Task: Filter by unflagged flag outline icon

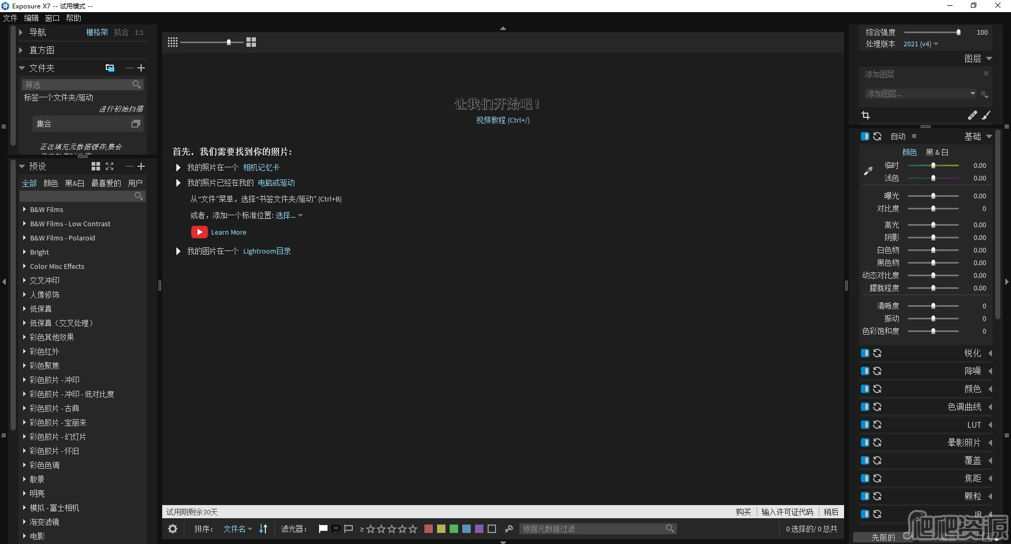Action: point(349,529)
